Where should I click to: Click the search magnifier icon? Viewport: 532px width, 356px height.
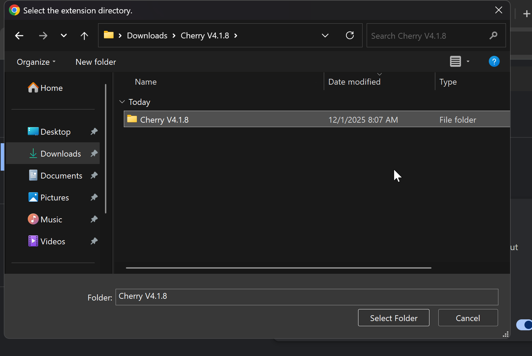click(x=493, y=35)
